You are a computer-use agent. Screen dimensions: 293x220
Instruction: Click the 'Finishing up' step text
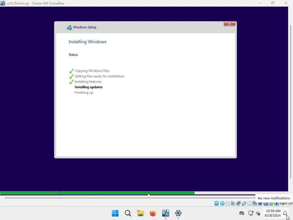point(84,93)
